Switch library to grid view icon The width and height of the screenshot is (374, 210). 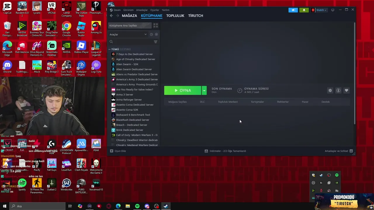point(155,25)
